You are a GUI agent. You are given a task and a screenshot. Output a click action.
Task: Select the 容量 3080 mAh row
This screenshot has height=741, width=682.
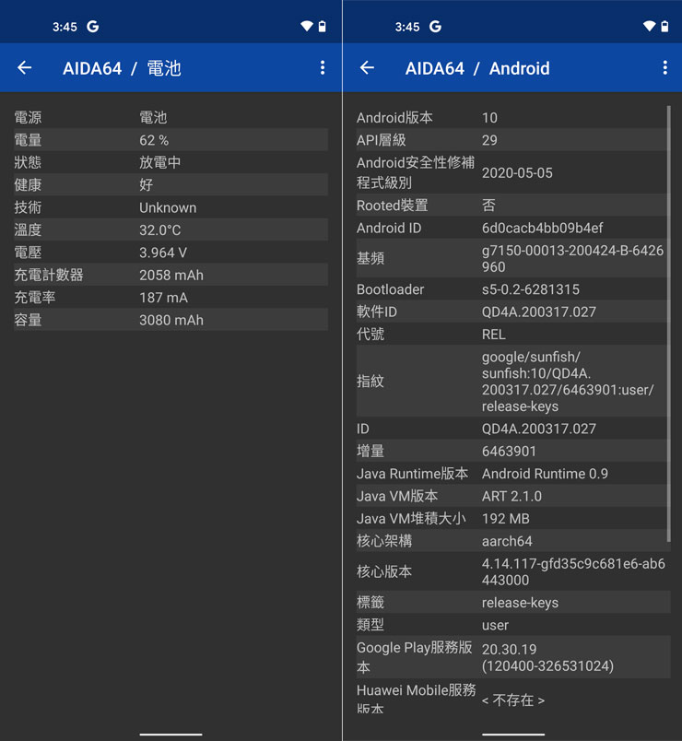pos(170,320)
